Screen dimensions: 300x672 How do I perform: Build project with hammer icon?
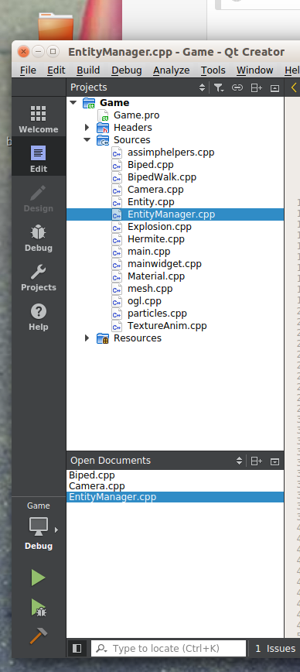[x=38, y=636]
